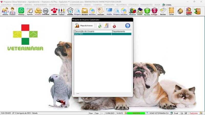Click the Exit door icon
The height and width of the screenshot is (115, 205).
click(197, 11)
